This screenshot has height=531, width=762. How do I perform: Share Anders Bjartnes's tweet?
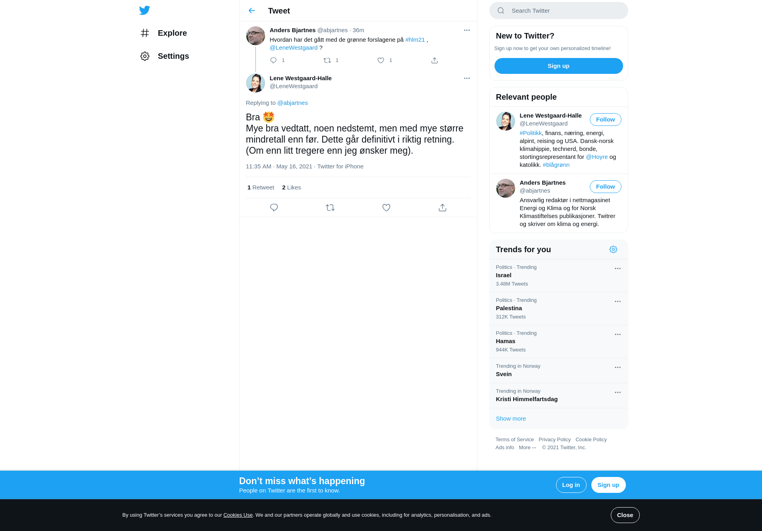pyautogui.click(x=435, y=60)
